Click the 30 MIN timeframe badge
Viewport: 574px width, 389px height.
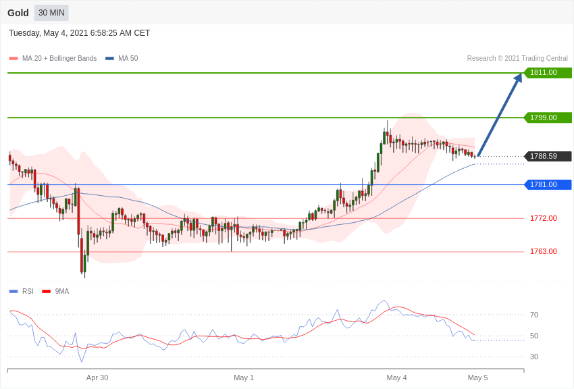click(51, 13)
